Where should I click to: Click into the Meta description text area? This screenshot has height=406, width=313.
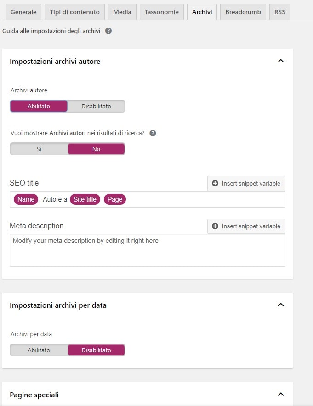[148, 250]
